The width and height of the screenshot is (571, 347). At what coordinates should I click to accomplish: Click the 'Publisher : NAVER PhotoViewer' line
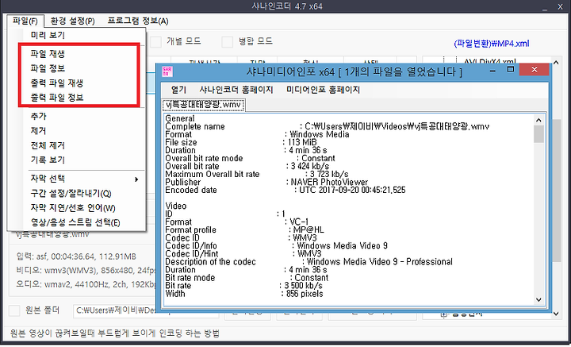[266, 182]
